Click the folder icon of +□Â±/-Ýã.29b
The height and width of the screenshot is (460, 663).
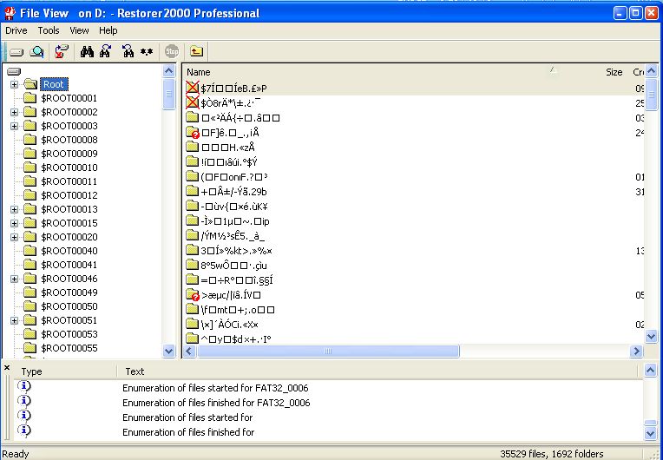click(x=193, y=191)
